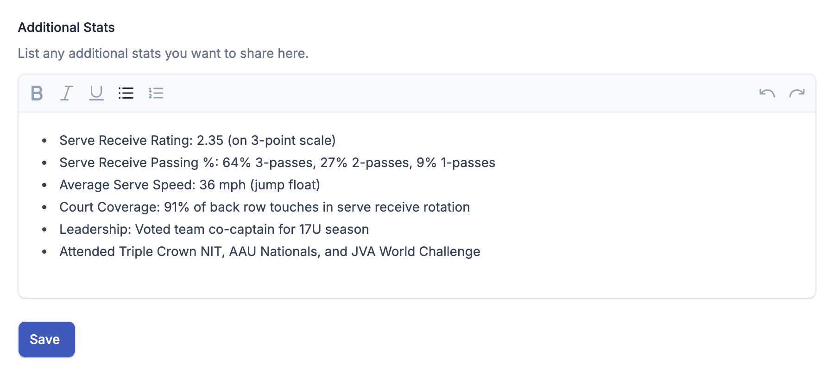Click the Average Serve Speed line
The image size is (834, 375).
(190, 185)
